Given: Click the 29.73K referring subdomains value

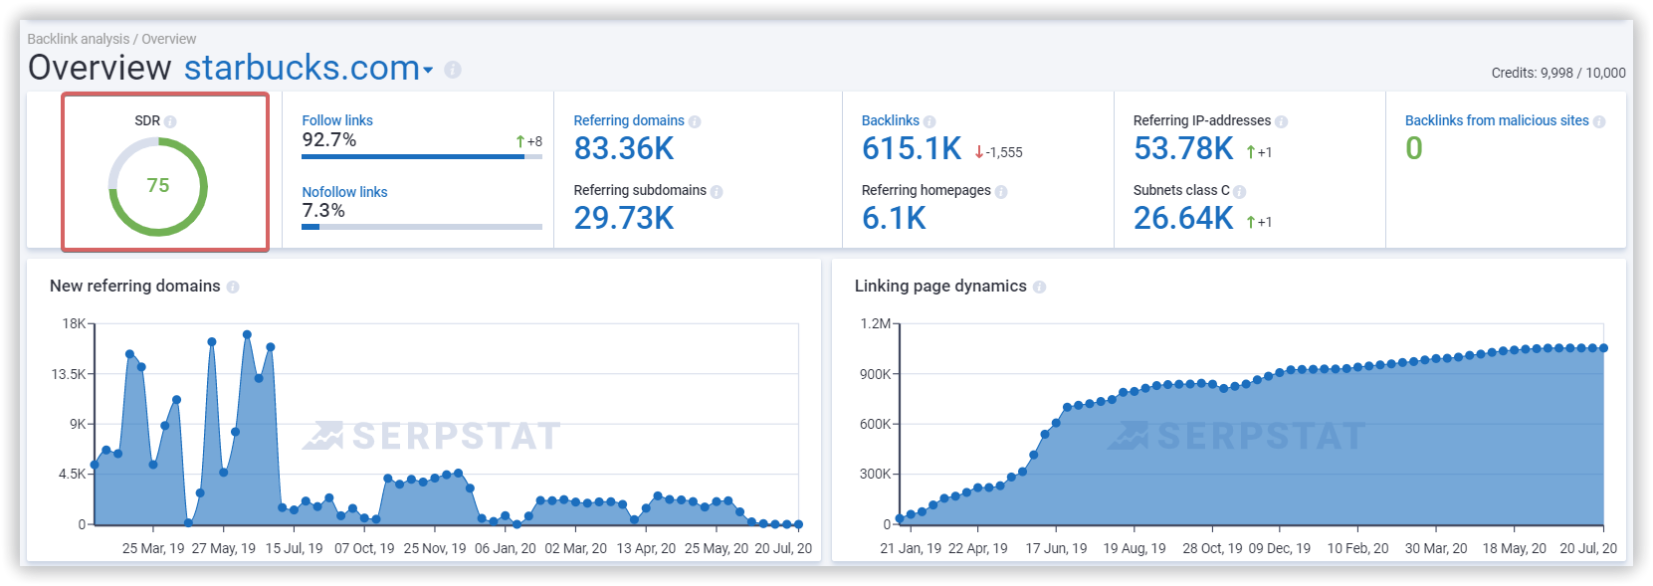Looking at the screenshot, I should [x=624, y=218].
